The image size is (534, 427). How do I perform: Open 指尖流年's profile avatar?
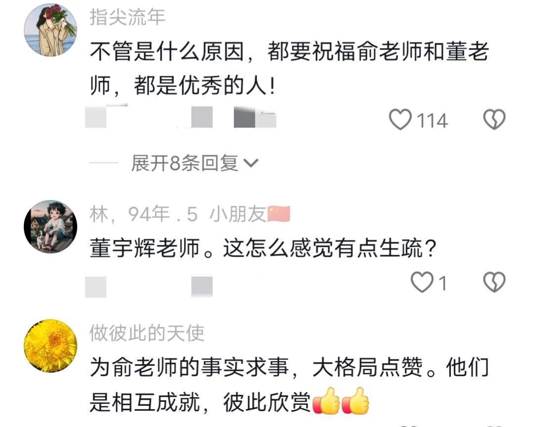tap(50, 30)
